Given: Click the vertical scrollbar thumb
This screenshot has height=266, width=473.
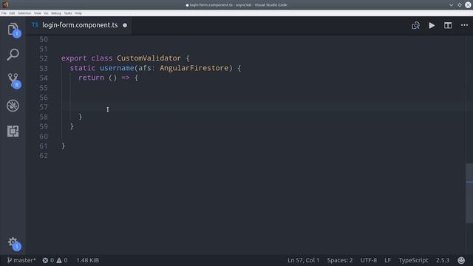Looking at the screenshot, I should (469, 193).
